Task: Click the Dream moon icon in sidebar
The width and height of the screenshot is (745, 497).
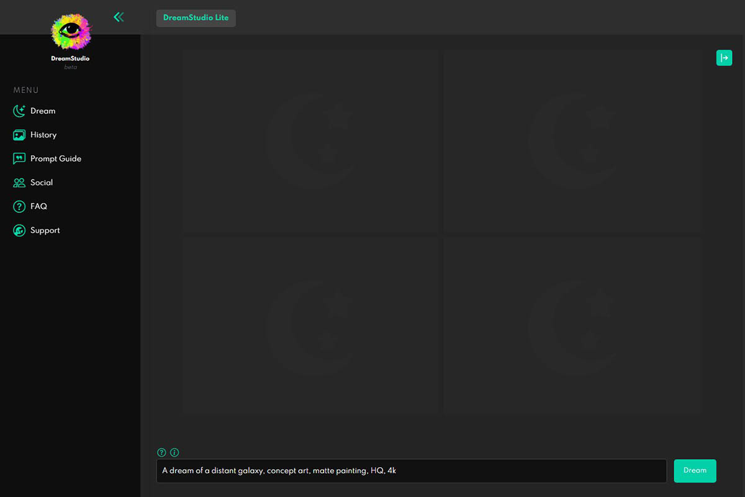Action: (19, 111)
